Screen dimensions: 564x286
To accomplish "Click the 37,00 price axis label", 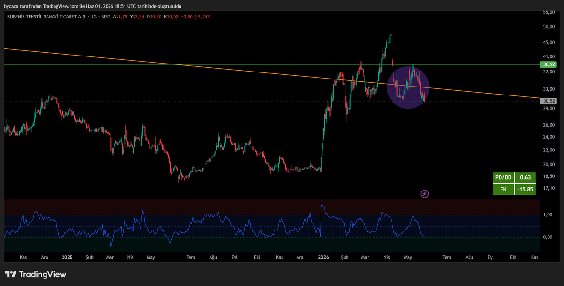I will 548,72.
